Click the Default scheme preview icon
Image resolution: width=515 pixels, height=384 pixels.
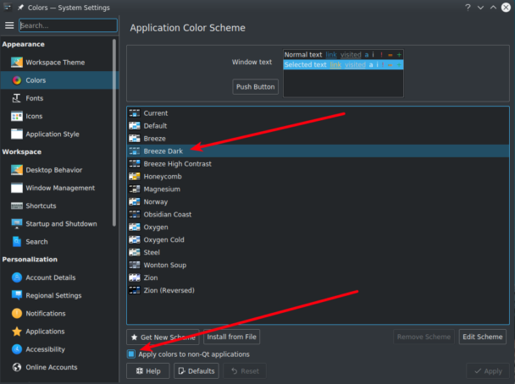coord(135,125)
